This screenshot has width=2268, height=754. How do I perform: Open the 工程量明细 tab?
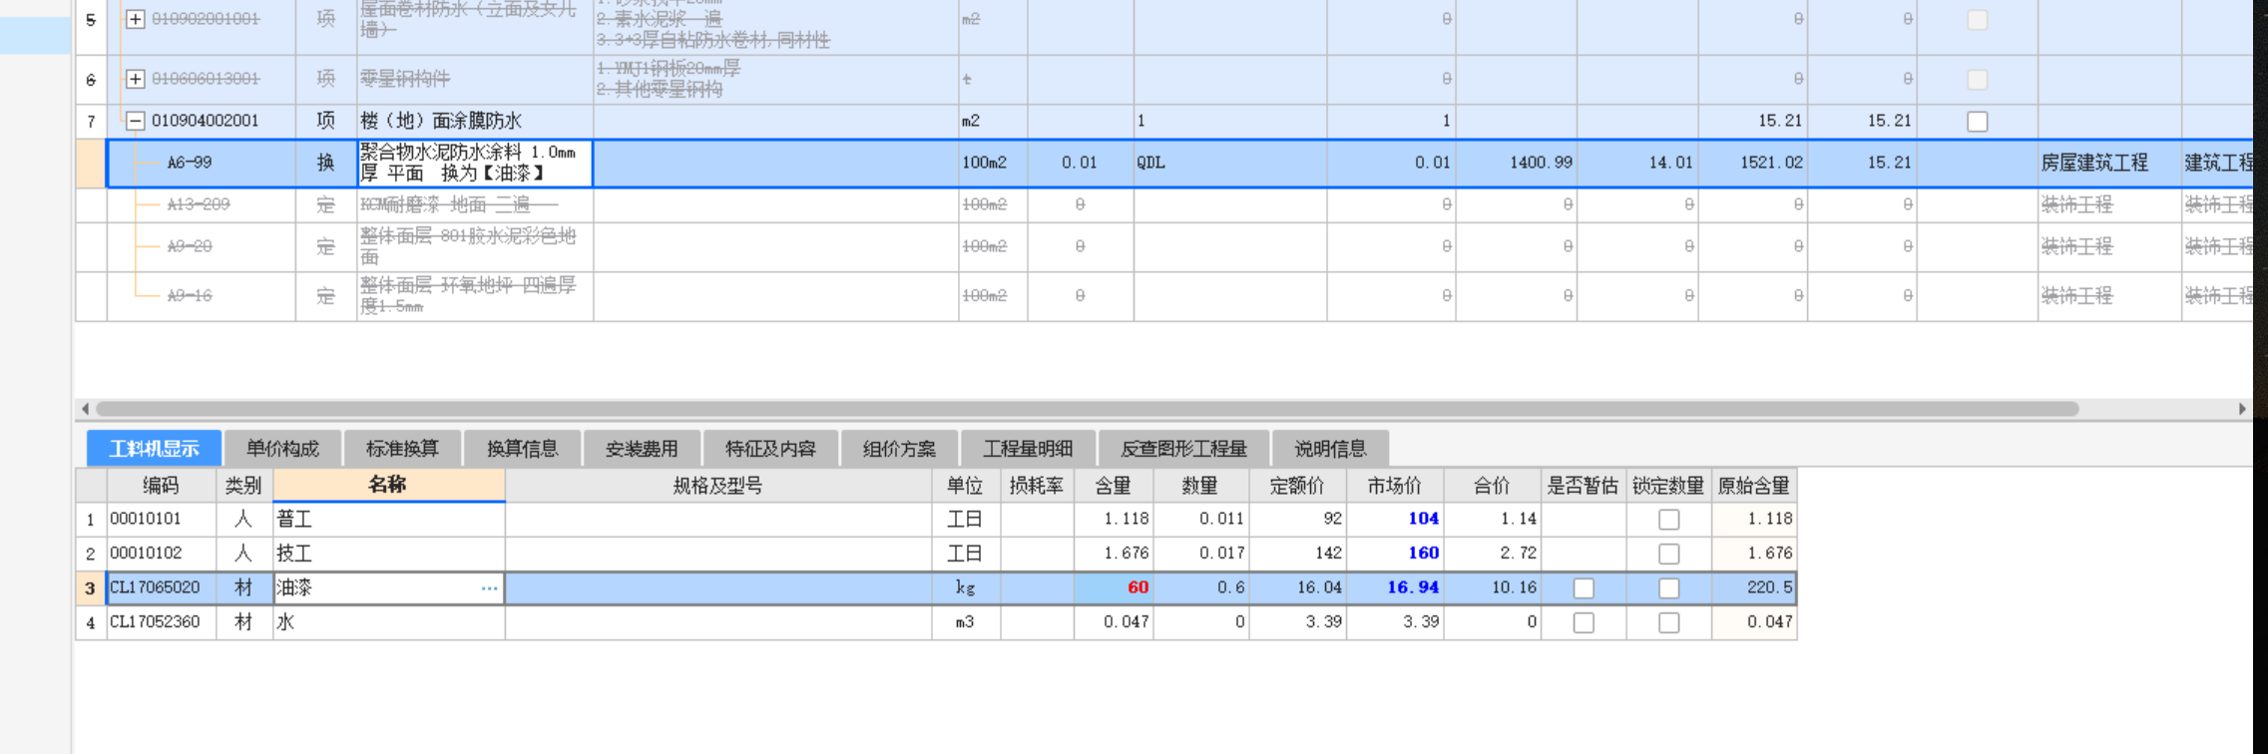point(1028,449)
